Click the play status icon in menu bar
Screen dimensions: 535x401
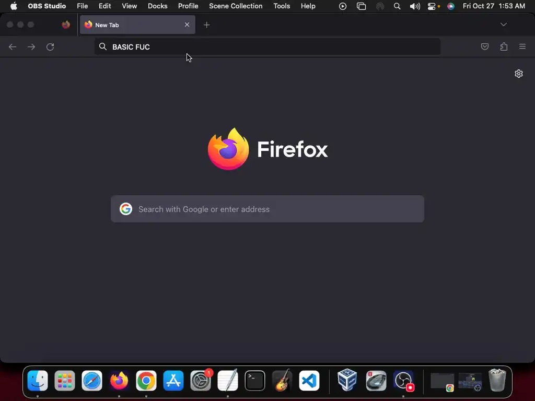coord(343,6)
